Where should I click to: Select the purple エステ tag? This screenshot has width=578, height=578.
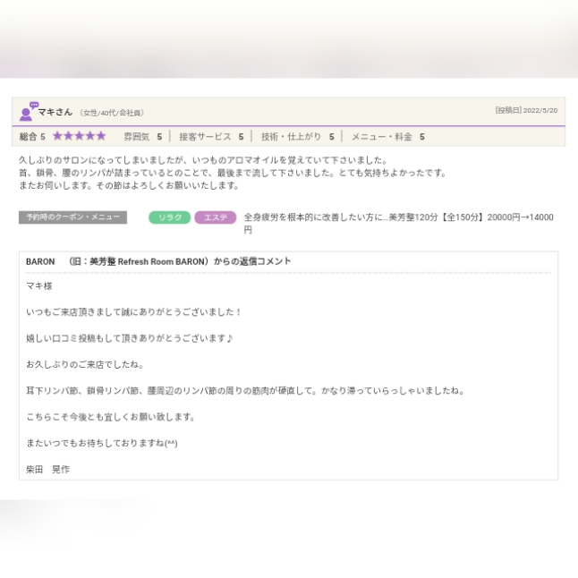[215, 217]
